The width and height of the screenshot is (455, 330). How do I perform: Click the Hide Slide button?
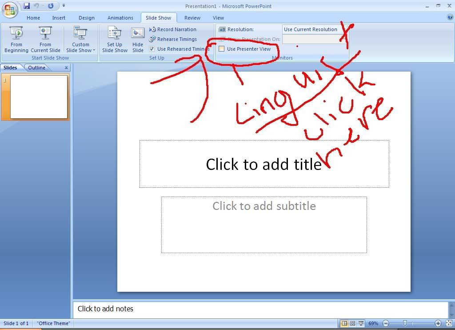pyautogui.click(x=138, y=40)
